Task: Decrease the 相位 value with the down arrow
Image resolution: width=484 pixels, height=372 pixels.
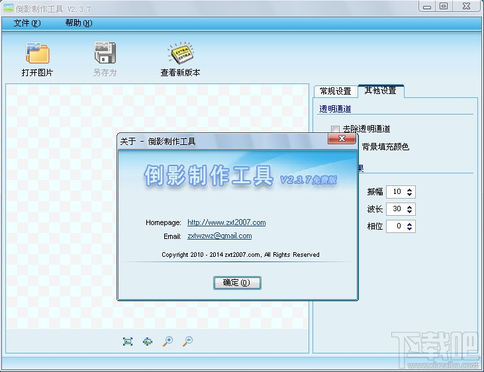Action: 410,229
